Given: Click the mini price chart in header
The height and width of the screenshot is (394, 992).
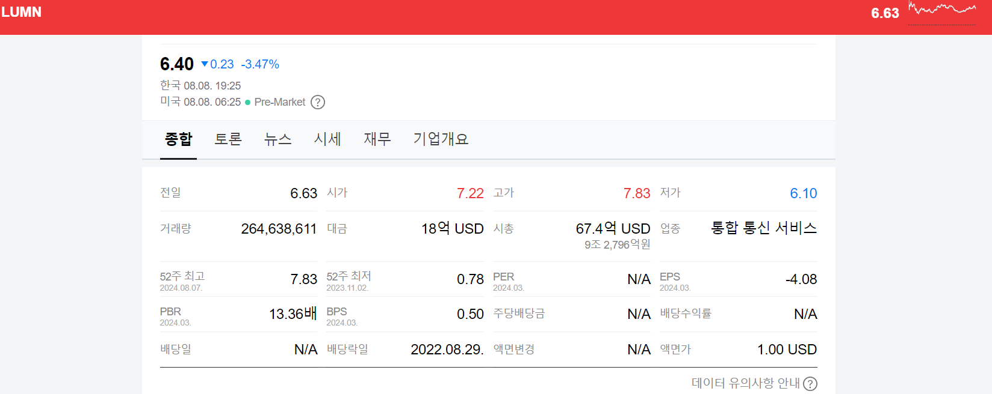Looking at the screenshot, I should tap(942, 13).
